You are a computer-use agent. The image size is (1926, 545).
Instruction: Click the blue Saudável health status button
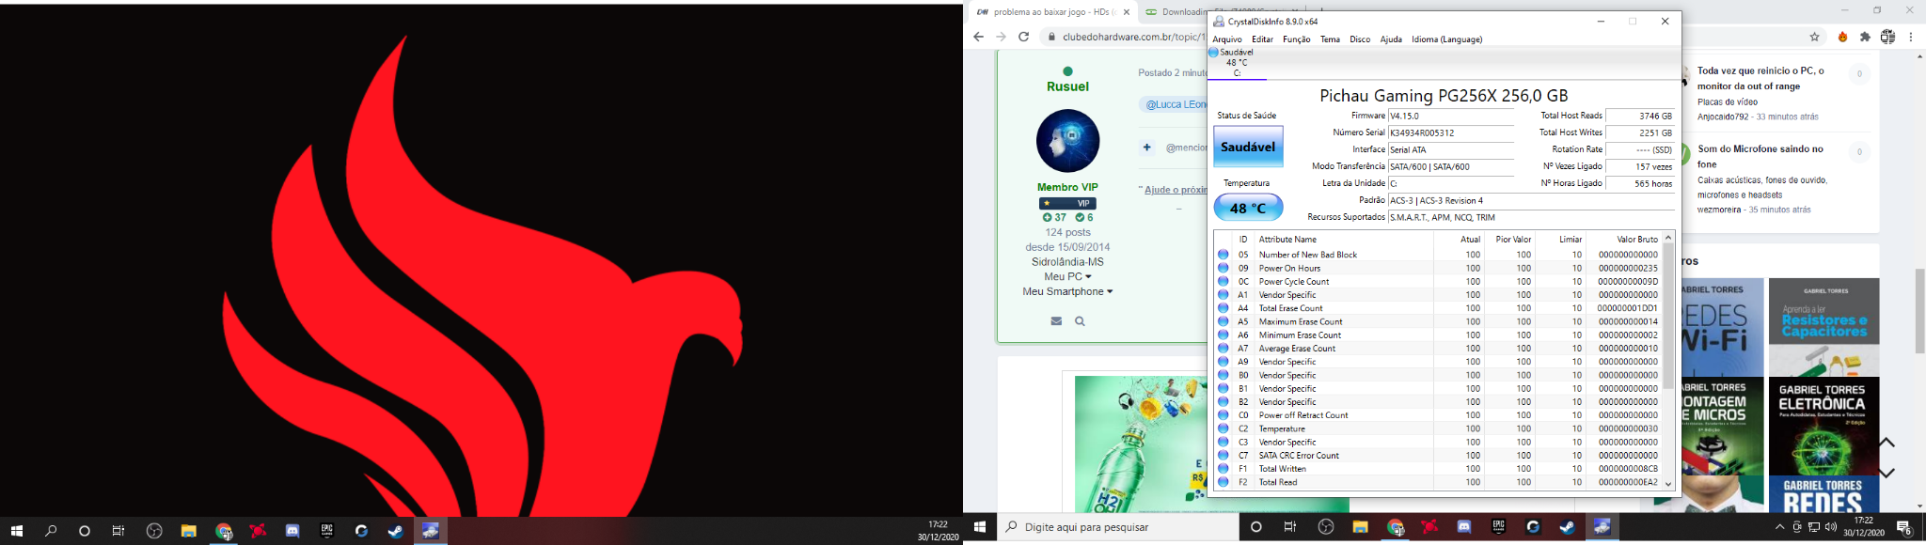tap(1248, 147)
